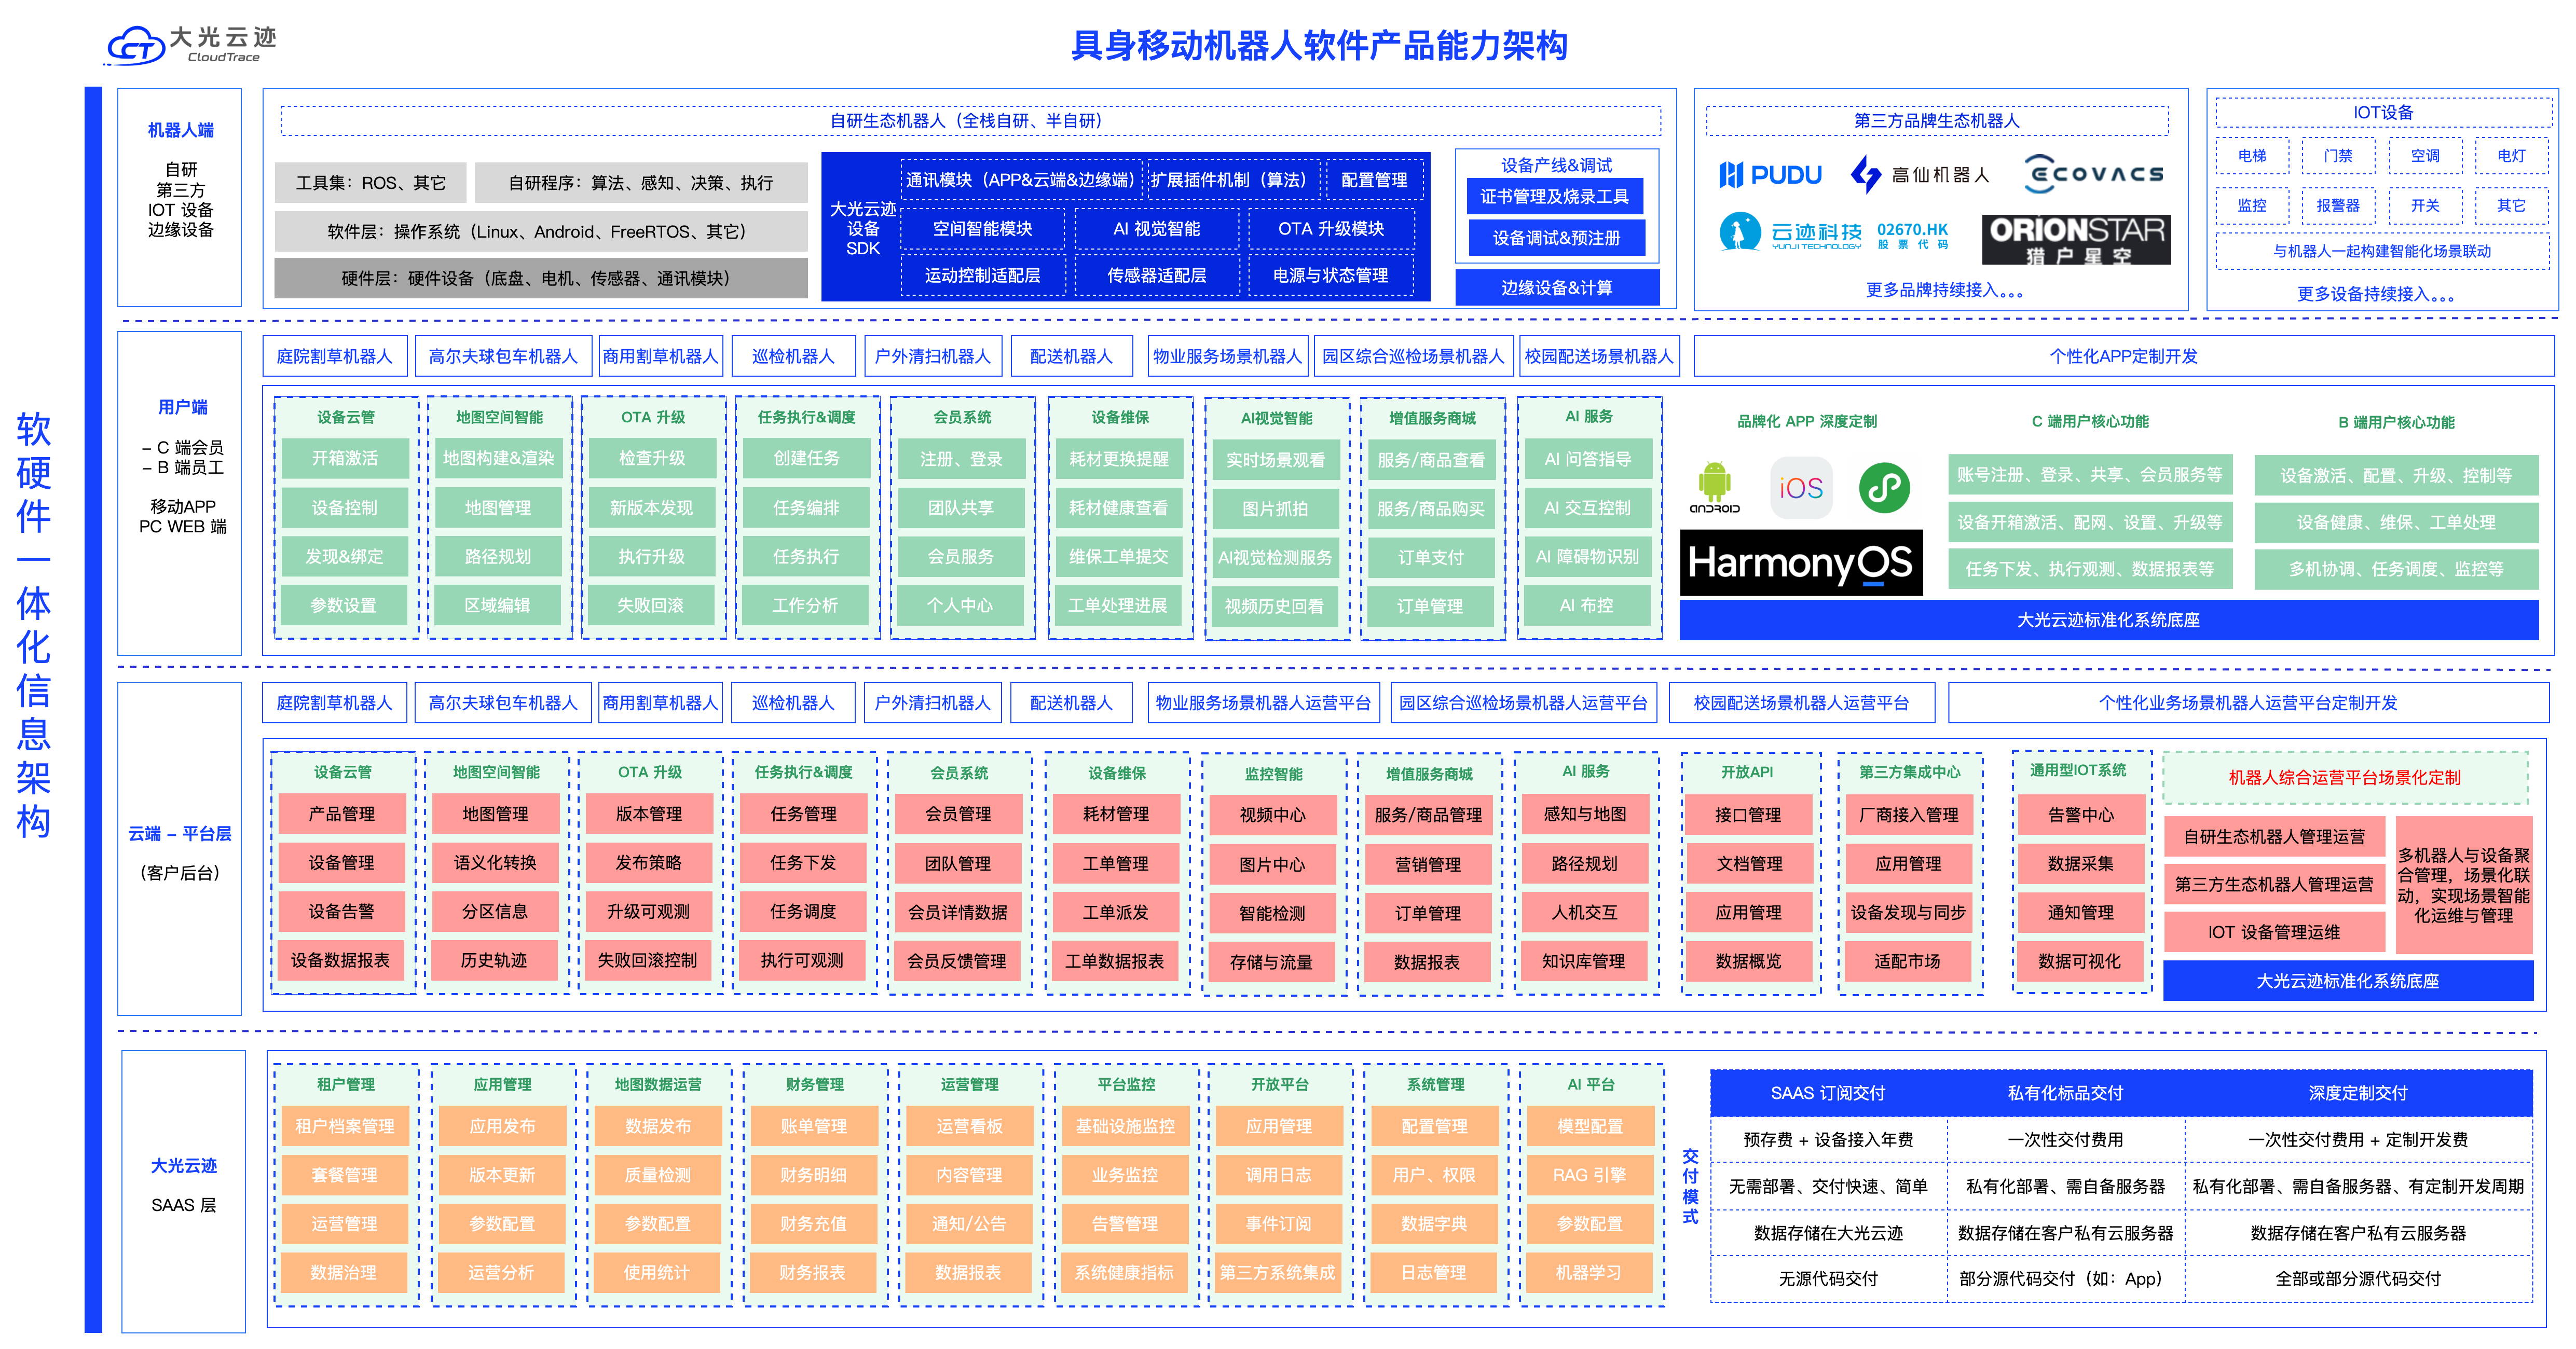The height and width of the screenshot is (1349, 2576).
Task: Select the 个性化APP定制开发 tab
Action: (x=2123, y=356)
